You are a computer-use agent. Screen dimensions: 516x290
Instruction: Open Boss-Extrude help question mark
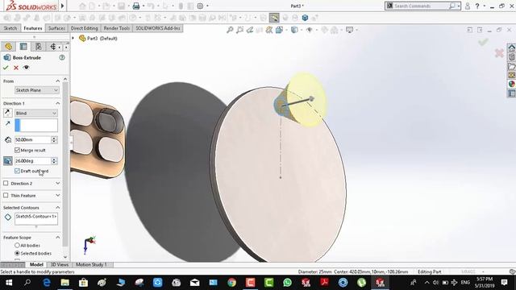61,57
